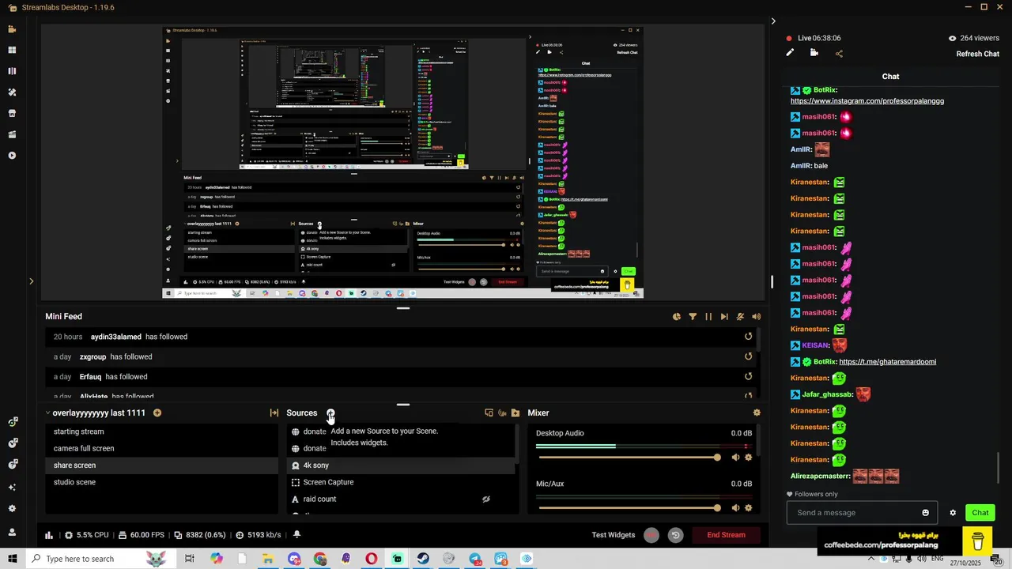
Task: Add a new Source plus icon
Action: click(330, 413)
